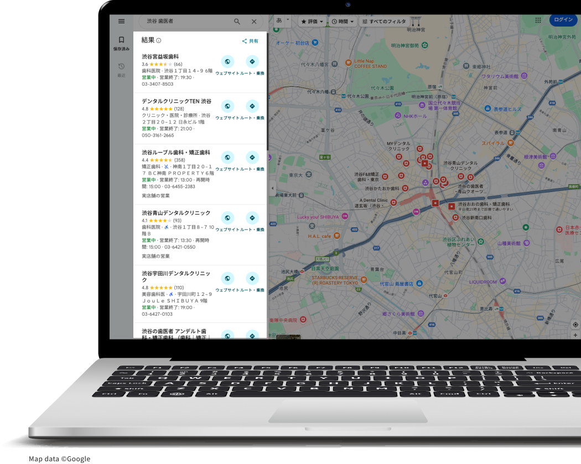Open すべてのフィルタ all filters

[x=384, y=22]
